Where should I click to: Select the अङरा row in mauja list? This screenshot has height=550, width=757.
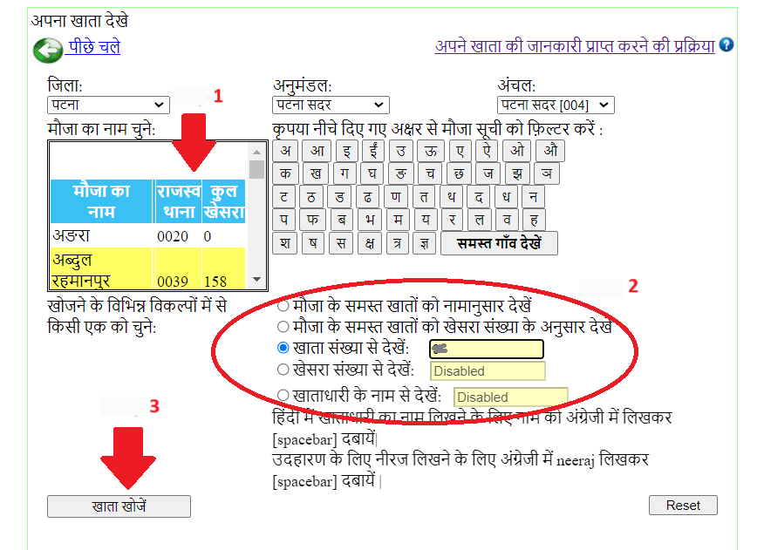pyautogui.click(x=148, y=236)
